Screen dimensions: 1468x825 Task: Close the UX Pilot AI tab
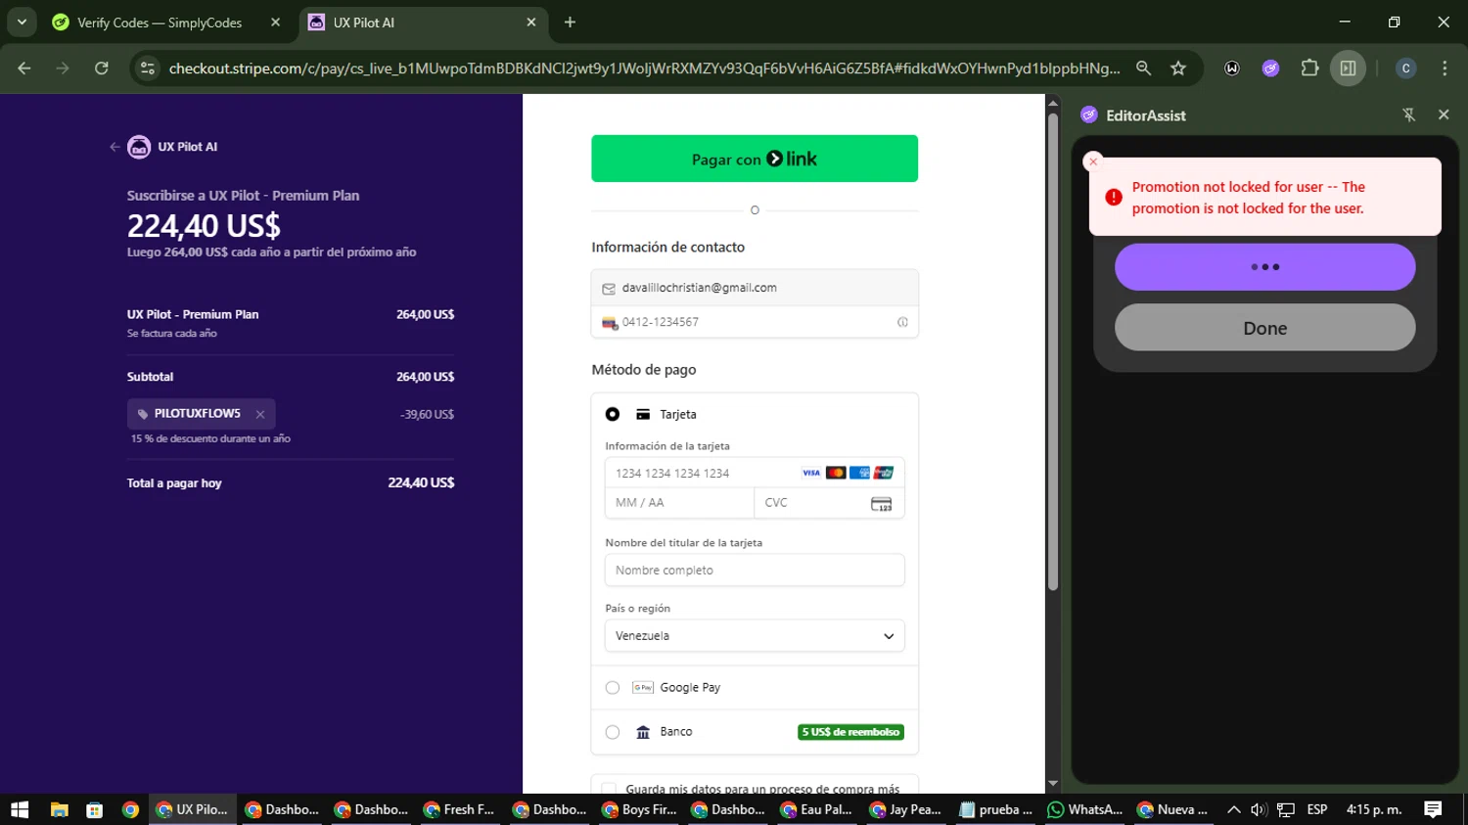(x=531, y=23)
